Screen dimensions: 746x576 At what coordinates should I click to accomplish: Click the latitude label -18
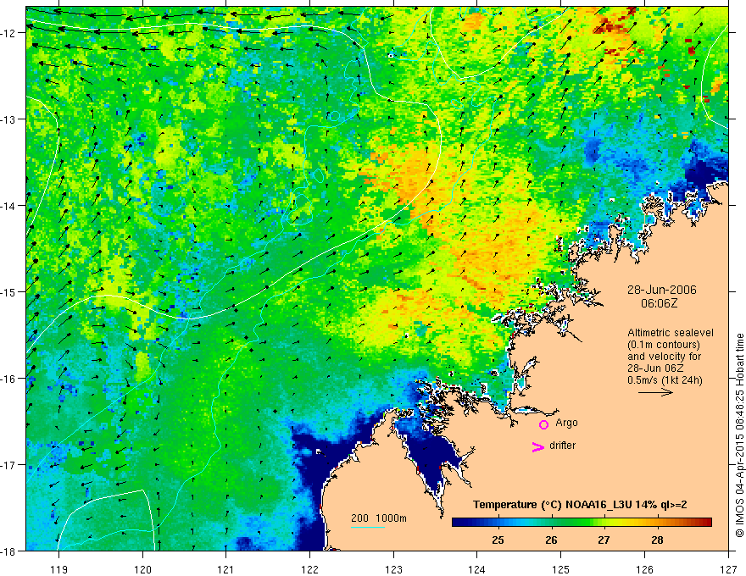9,551
